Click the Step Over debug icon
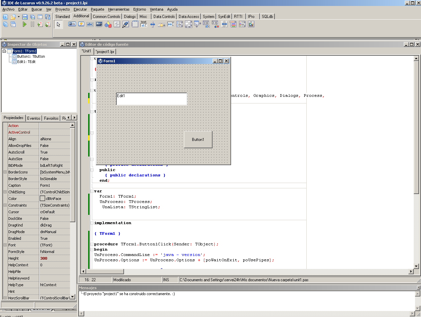The width and height of the screenshot is (421, 317). [x=48, y=24]
